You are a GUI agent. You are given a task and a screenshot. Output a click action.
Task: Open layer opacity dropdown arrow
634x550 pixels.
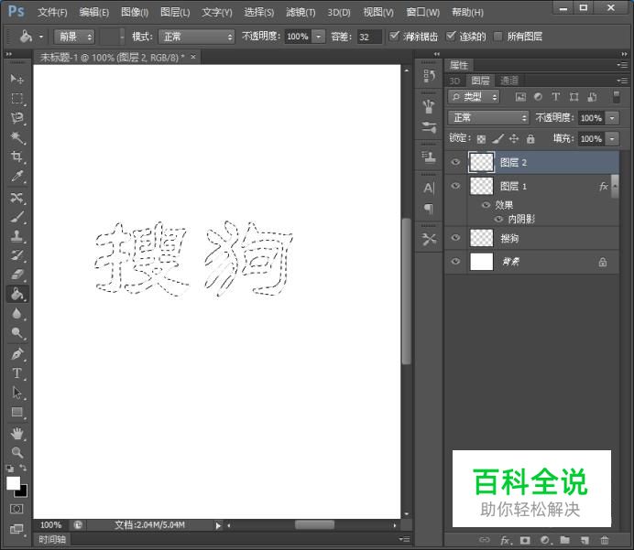(613, 118)
